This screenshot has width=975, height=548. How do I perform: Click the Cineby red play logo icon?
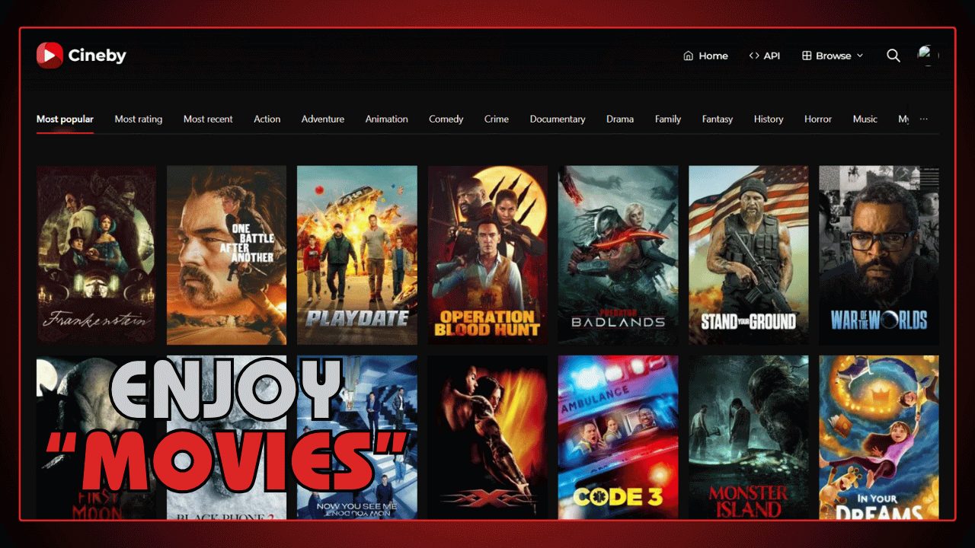[49, 55]
